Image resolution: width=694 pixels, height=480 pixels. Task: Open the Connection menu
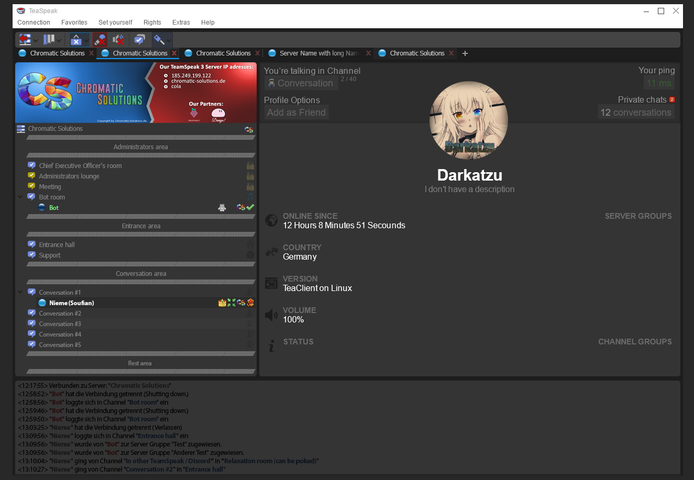click(34, 23)
